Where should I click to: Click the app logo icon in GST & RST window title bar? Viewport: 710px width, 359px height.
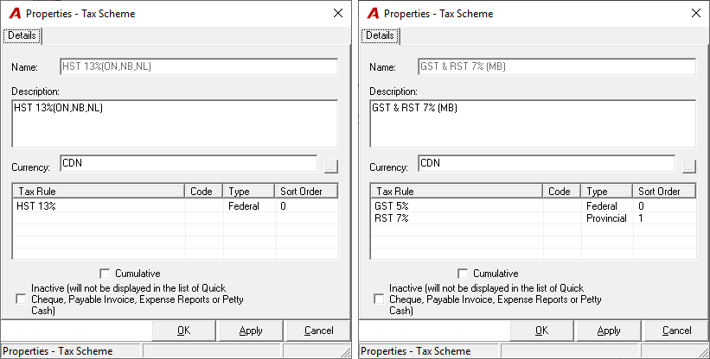[x=373, y=14]
